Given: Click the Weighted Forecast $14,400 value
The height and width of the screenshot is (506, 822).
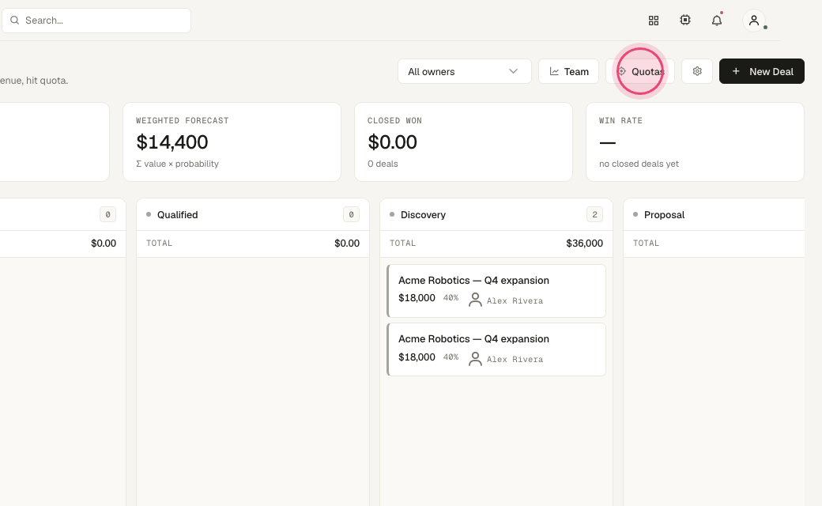Looking at the screenshot, I should 172,142.
